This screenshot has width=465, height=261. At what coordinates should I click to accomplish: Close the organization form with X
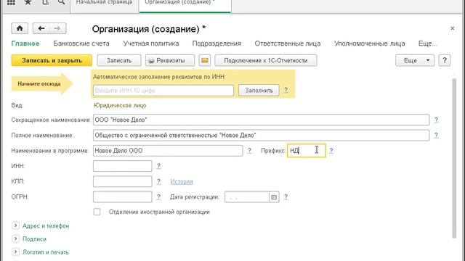click(452, 28)
